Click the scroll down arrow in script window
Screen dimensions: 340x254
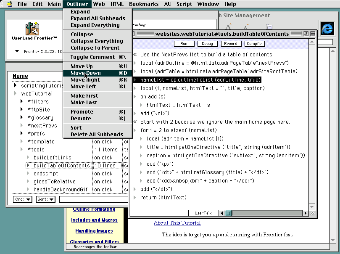(x=312, y=207)
